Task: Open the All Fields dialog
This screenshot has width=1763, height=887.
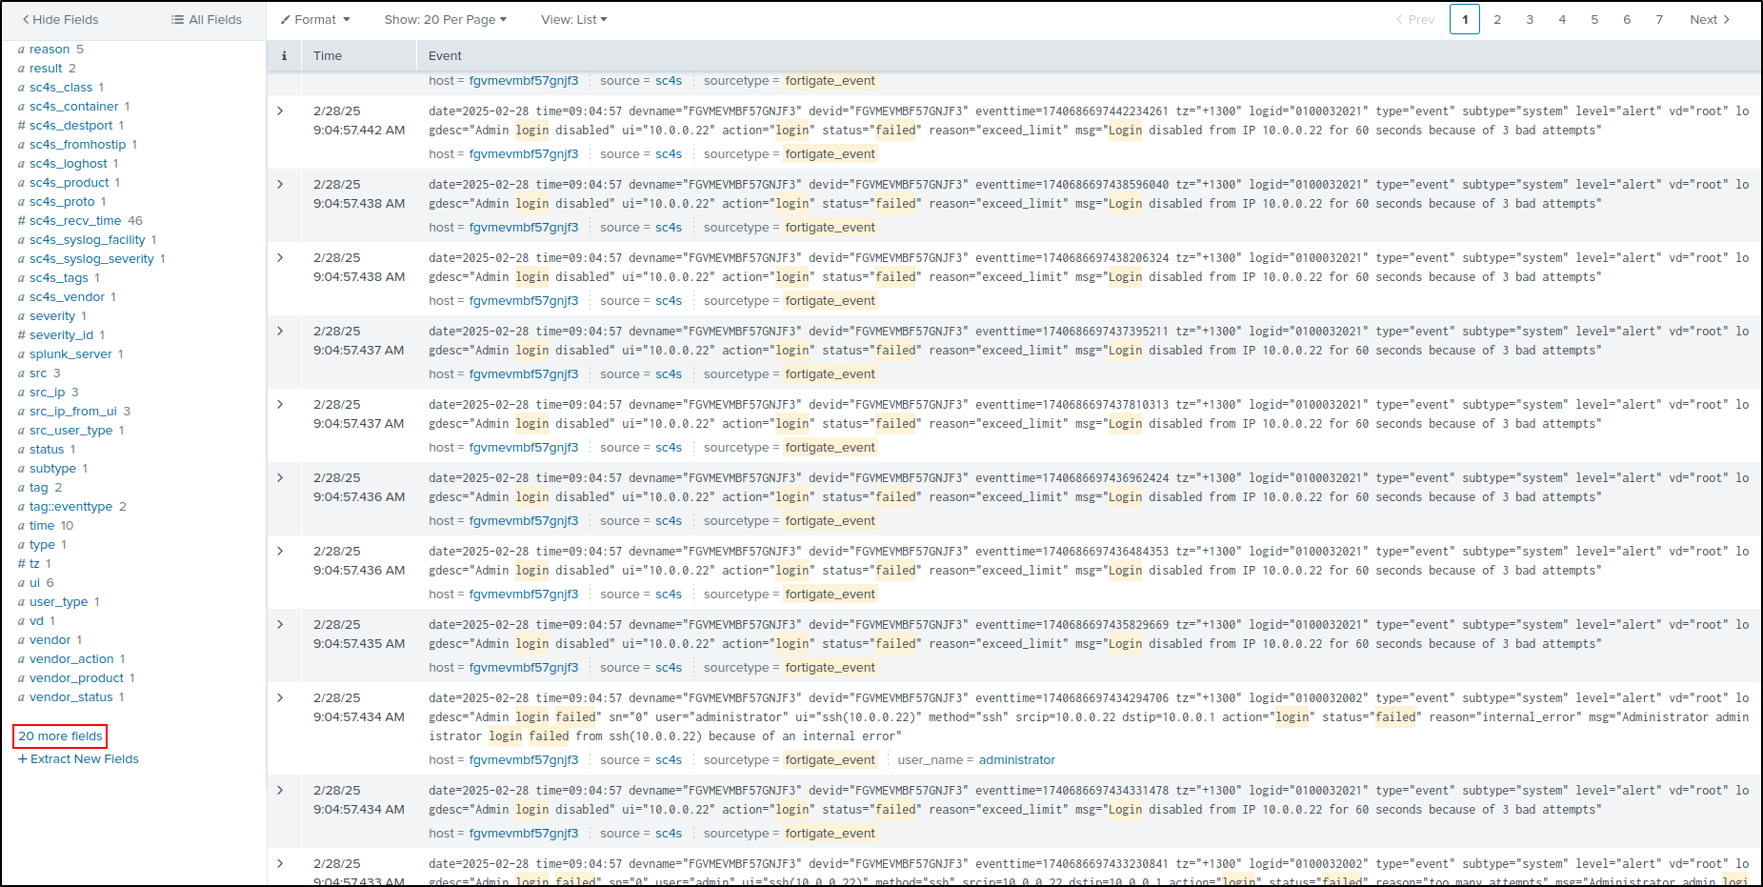Action: [x=207, y=19]
